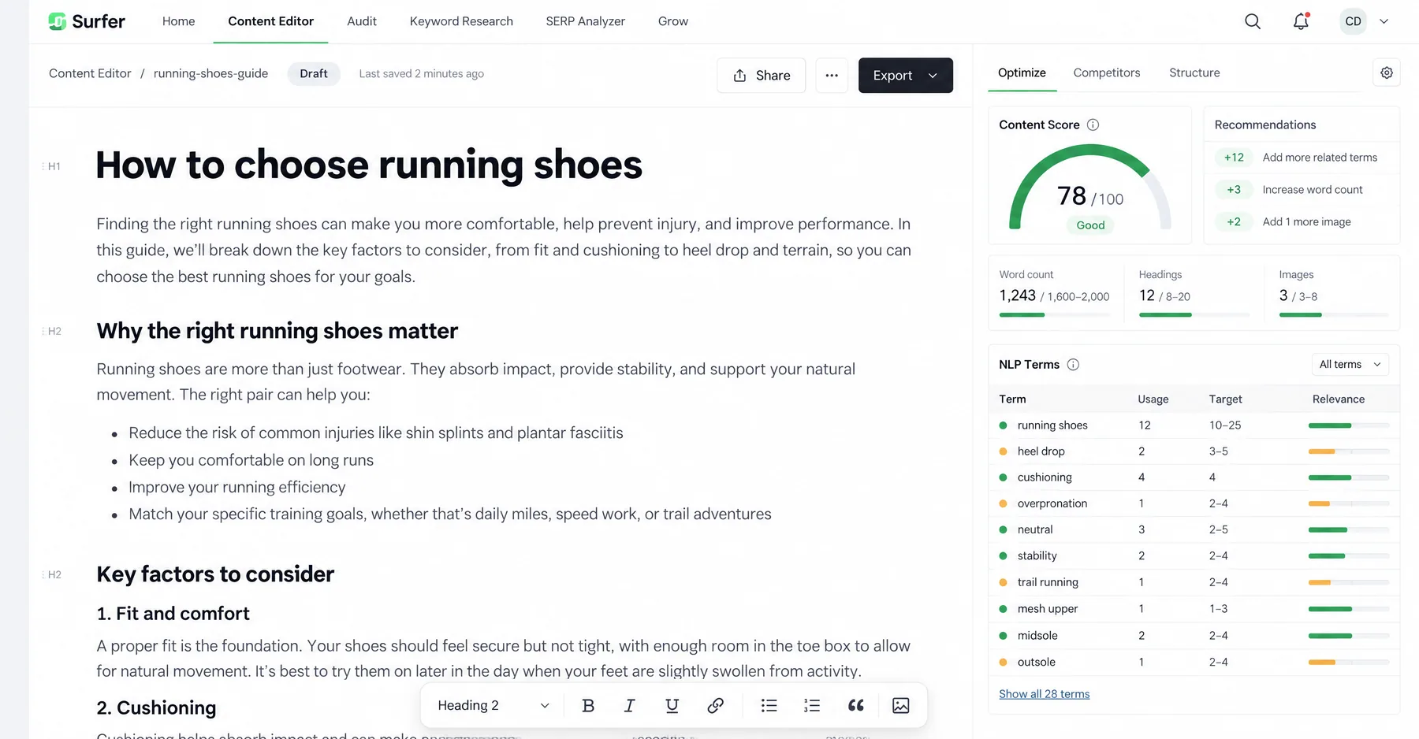This screenshot has width=1419, height=739.
Task: Open the Grow menu item
Action: point(673,21)
